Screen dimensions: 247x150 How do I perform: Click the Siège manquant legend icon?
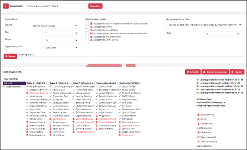(x=198, y=137)
